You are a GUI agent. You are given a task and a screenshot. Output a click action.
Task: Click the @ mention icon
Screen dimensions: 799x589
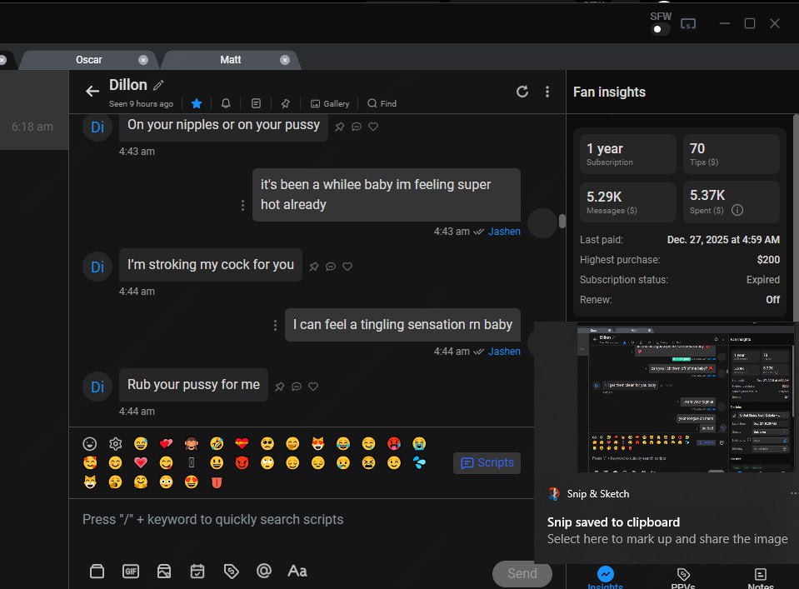[x=264, y=571]
